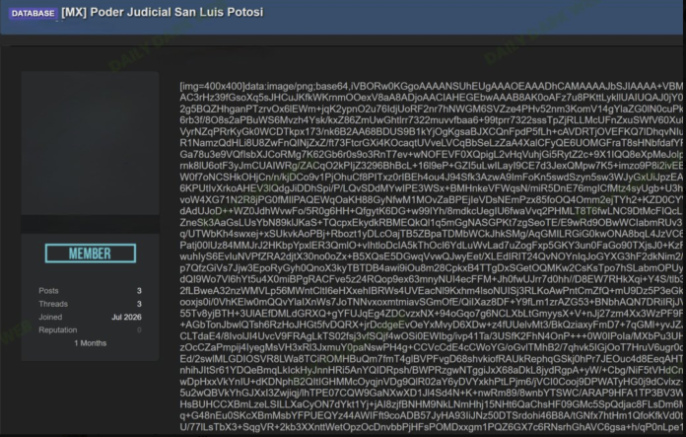This screenshot has height=437, width=686.
Task: Click the DATABASE tag badge
Action: click(33, 13)
